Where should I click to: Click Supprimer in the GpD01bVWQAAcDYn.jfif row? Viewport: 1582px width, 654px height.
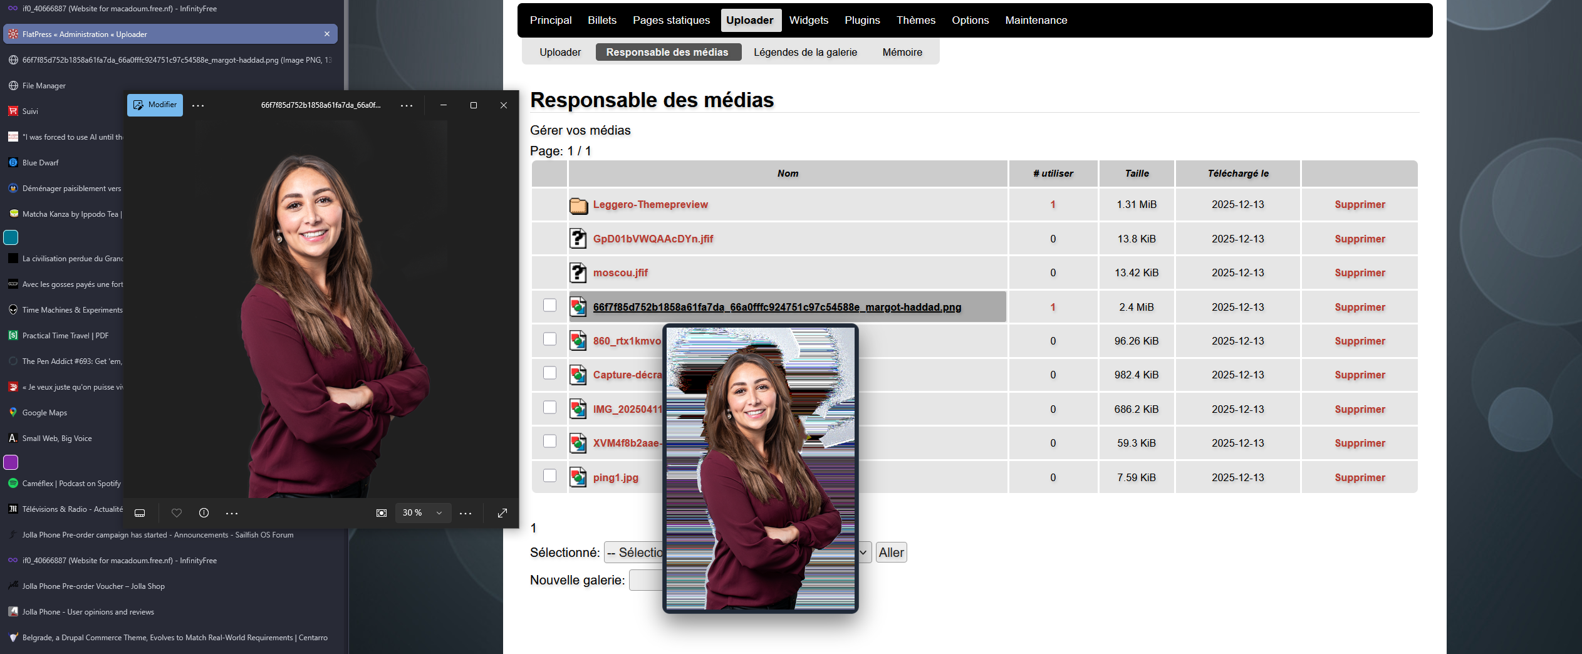tap(1360, 239)
